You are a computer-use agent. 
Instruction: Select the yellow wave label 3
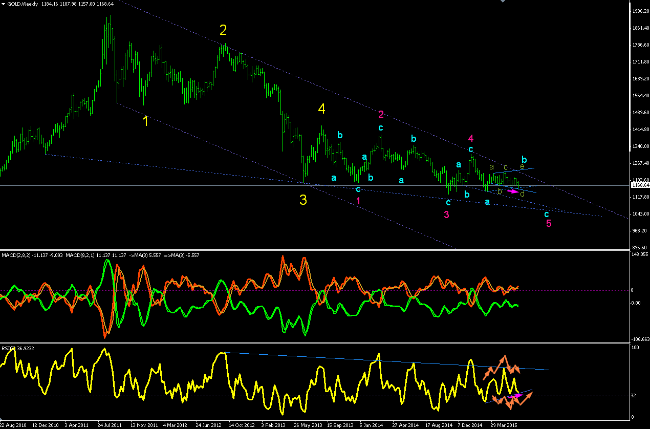pos(303,200)
